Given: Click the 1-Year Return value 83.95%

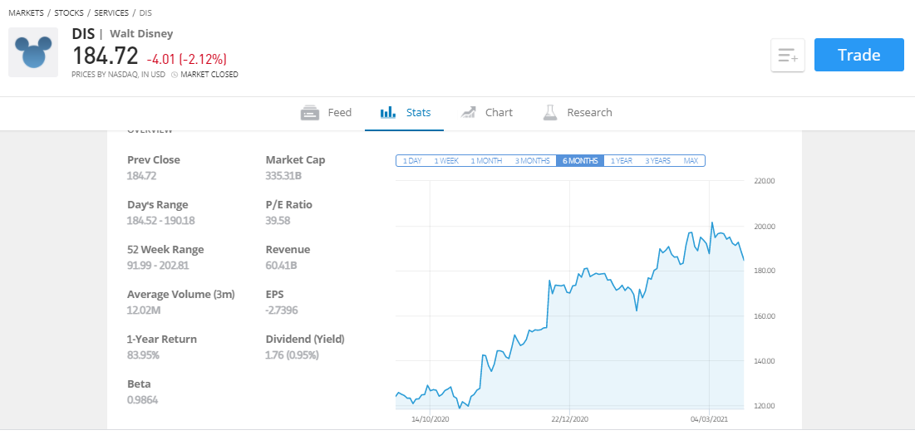Looking at the screenshot, I should coord(143,355).
